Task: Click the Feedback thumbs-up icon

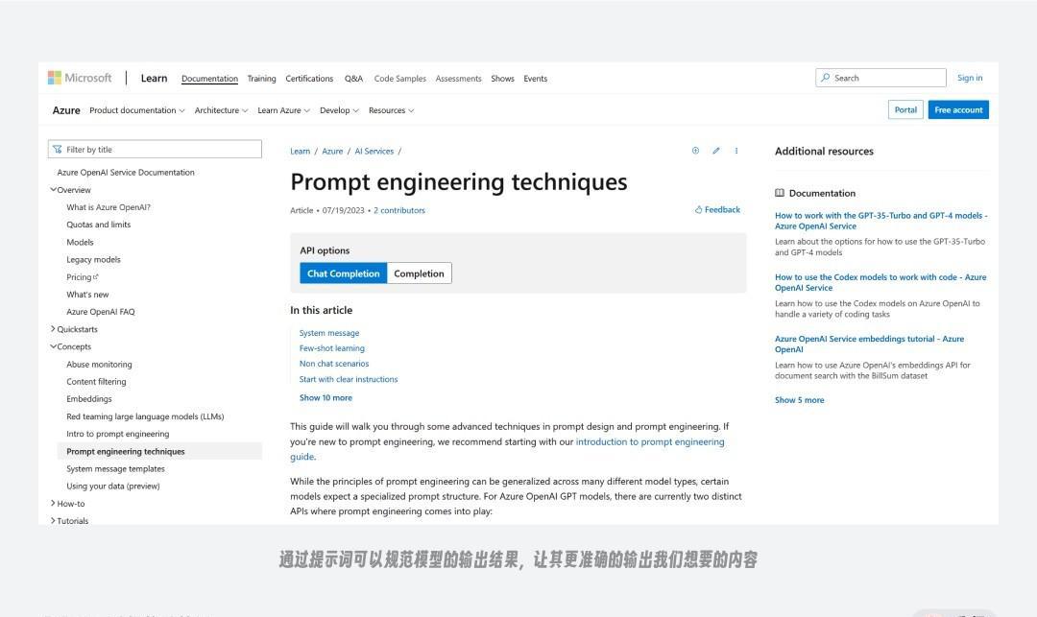Action: (698, 210)
